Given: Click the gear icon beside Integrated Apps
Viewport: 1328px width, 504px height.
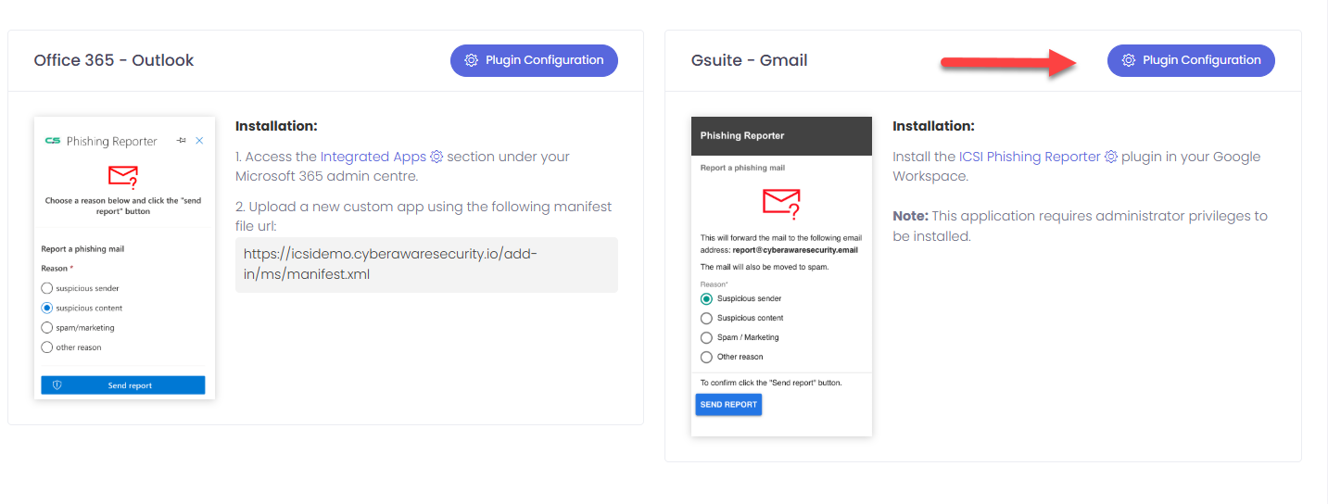Looking at the screenshot, I should click(x=437, y=157).
